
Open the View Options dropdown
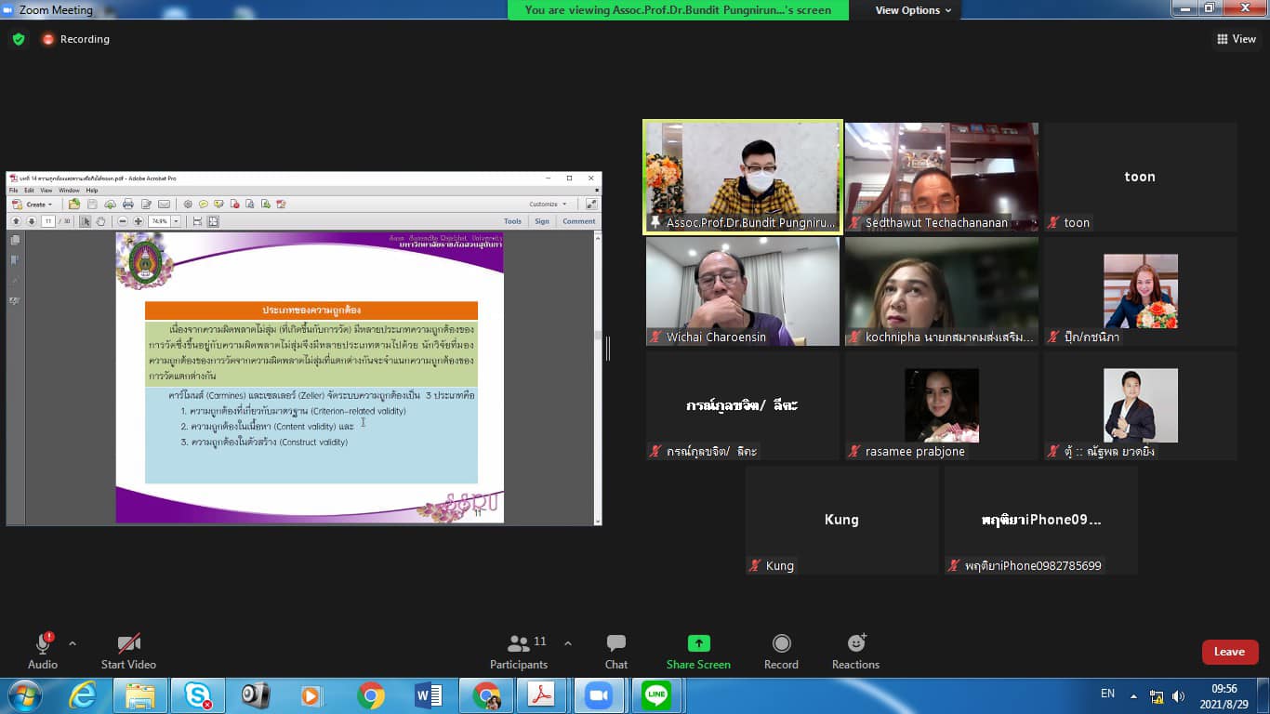pyautogui.click(x=913, y=10)
